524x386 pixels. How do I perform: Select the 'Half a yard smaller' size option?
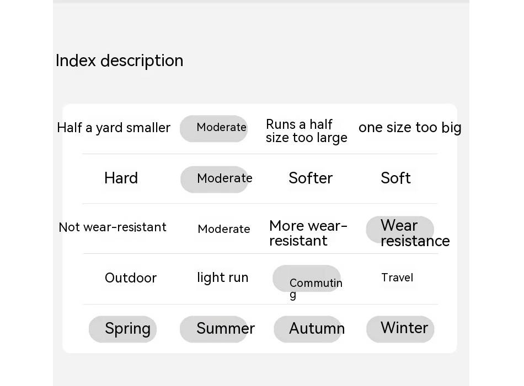114,128
